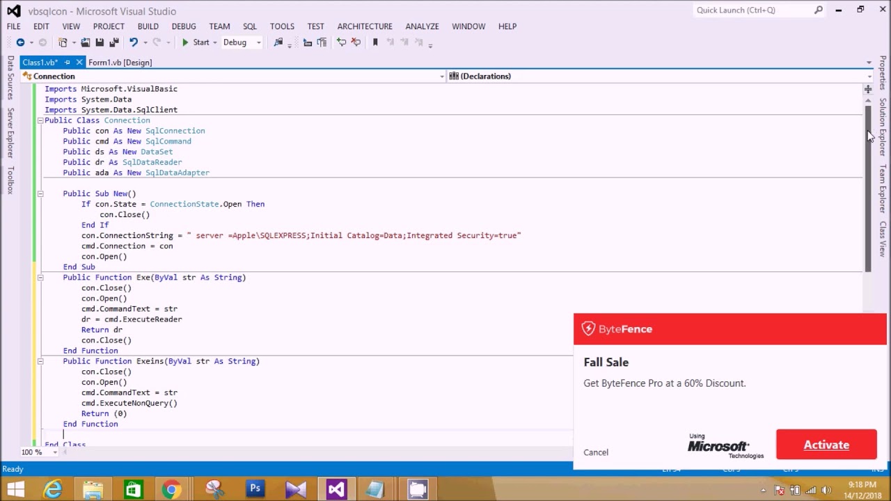
Task: Click the Start debugging label
Action: coord(201,42)
